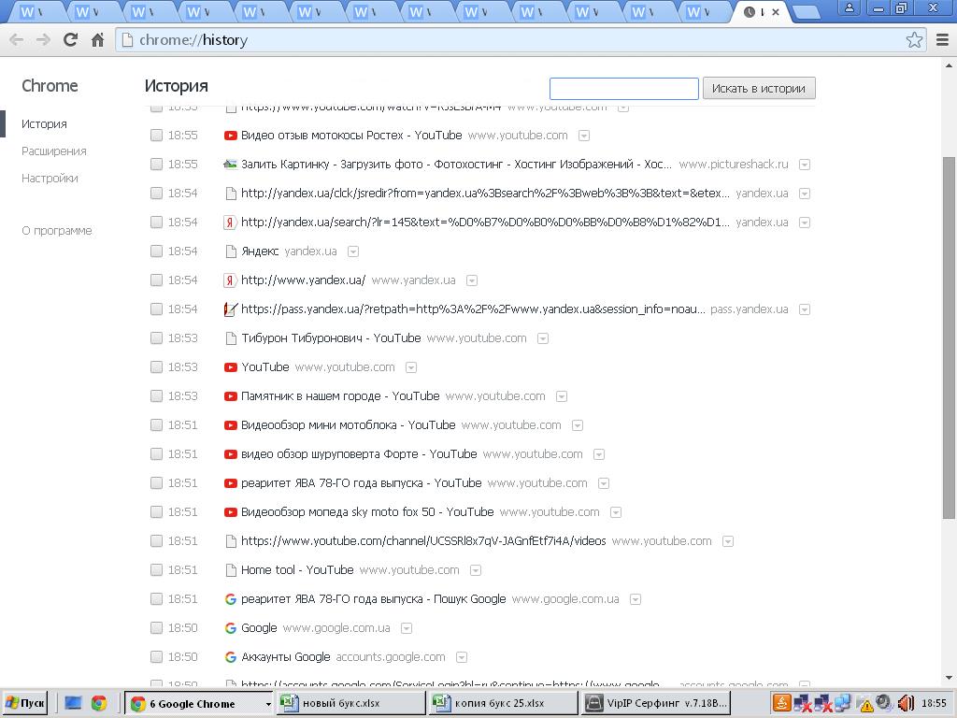Click Chrome icon in the quick launch bar
This screenshot has height=718, width=957.
point(99,703)
